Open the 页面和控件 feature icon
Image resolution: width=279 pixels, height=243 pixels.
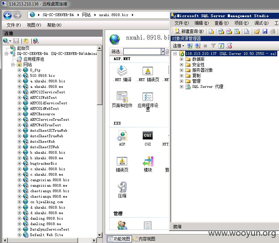tap(122, 100)
